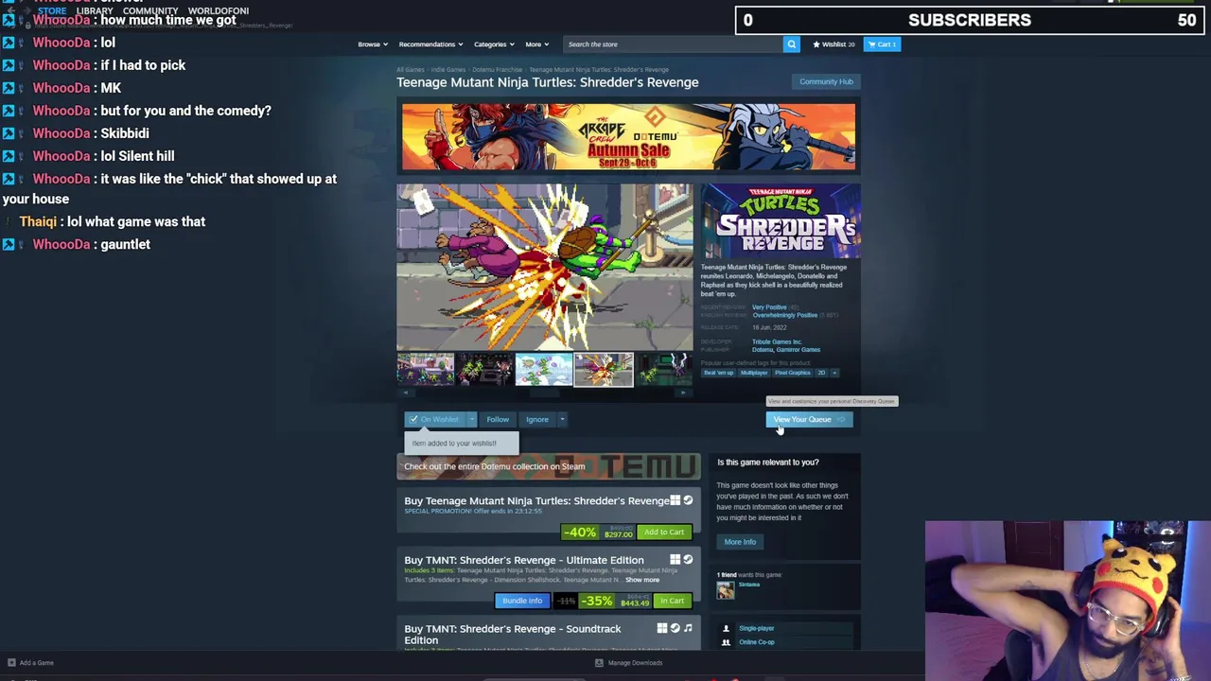The image size is (1211, 681).
Task: Click the Manage Downloads icon
Action: point(599,663)
